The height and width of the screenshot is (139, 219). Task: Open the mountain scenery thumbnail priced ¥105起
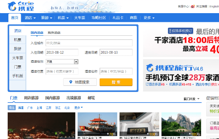[181, 124]
